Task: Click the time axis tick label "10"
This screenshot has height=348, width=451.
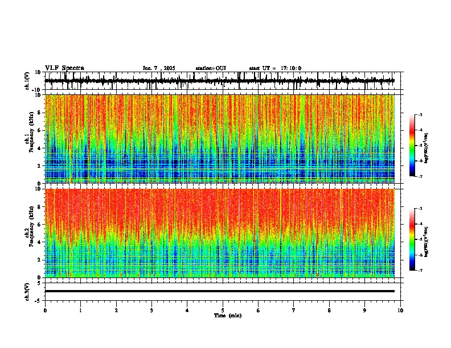Action: click(x=400, y=310)
